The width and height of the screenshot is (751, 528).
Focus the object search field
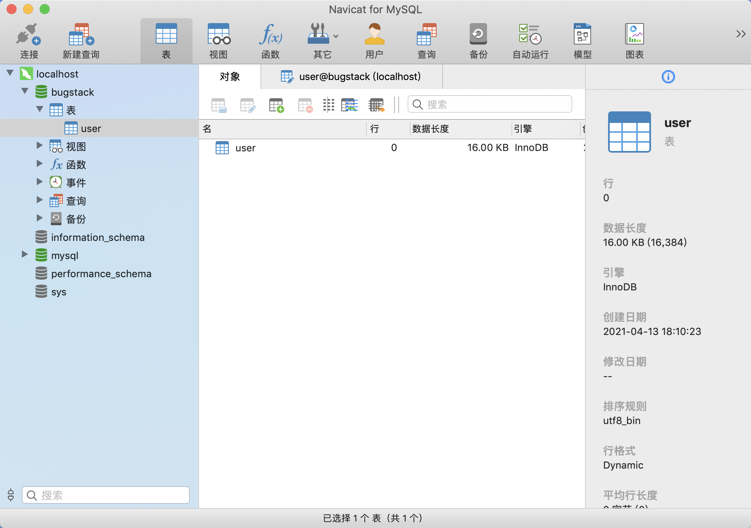(490, 104)
